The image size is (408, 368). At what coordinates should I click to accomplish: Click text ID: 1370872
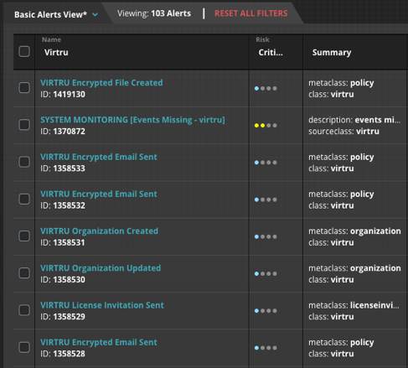(x=63, y=132)
